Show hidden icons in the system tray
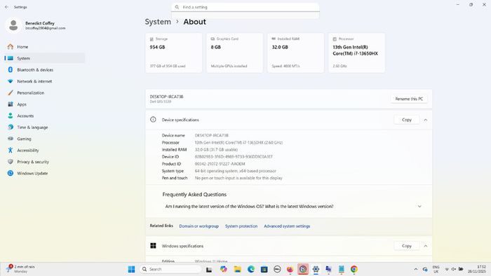The height and width of the screenshot is (276, 491). pos(416,269)
